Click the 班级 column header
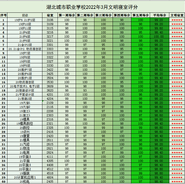Viewport: 185px width, 184px height. (x=25, y=15)
